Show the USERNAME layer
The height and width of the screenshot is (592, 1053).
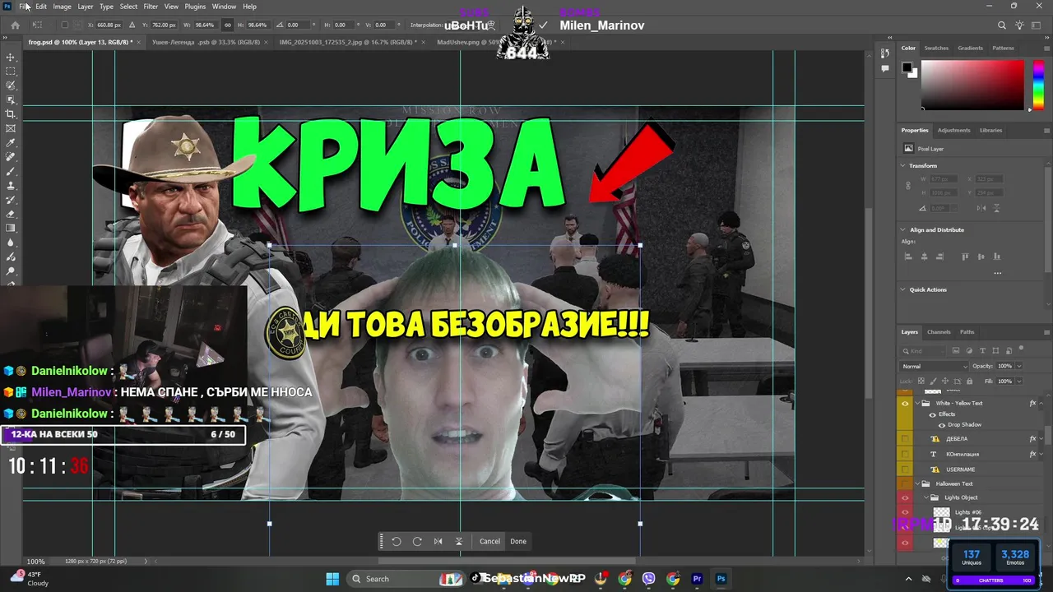click(905, 469)
